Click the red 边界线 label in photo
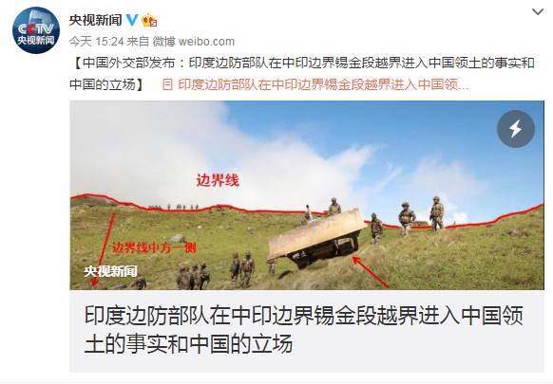Screen dimensions: 553x384 point(218,180)
